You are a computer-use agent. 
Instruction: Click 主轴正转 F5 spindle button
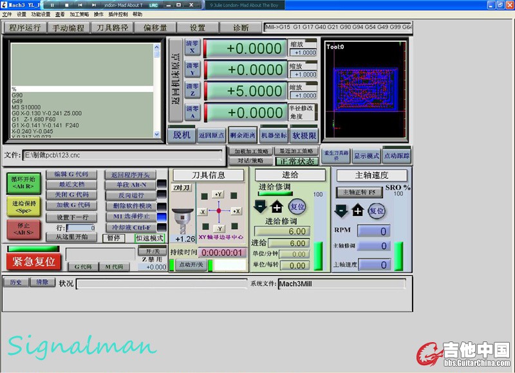(359, 192)
